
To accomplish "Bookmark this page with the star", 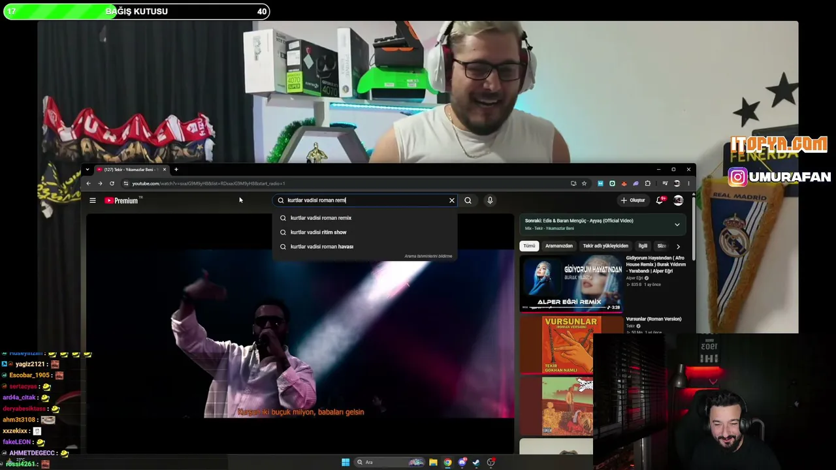I will coord(584,183).
